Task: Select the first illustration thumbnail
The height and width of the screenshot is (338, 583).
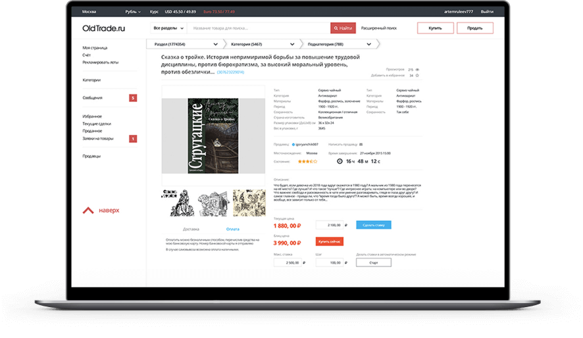Action: point(178,203)
